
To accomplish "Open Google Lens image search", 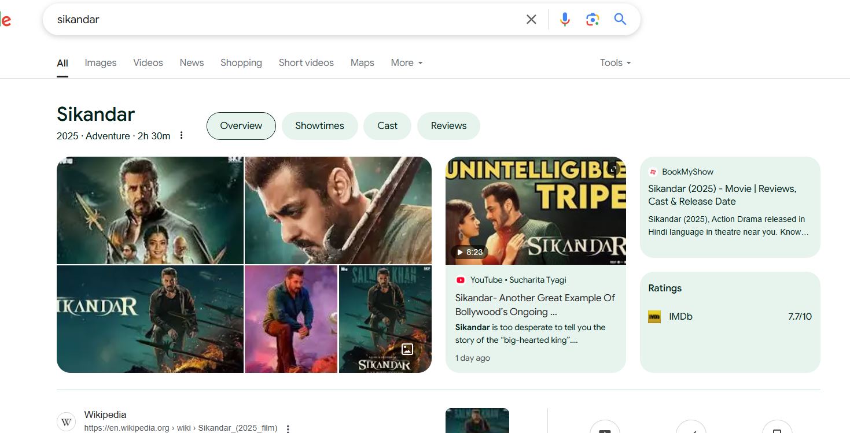I will coord(592,20).
